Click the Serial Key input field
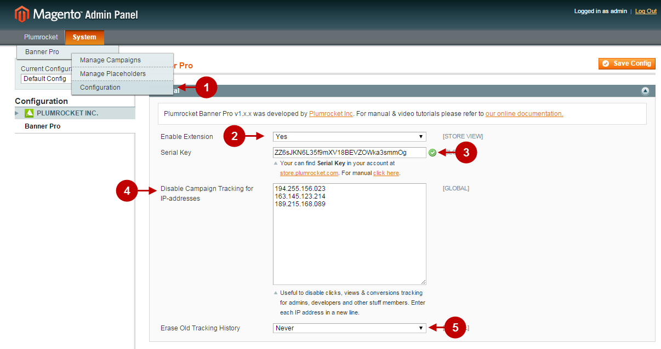The image size is (661, 349). (349, 152)
